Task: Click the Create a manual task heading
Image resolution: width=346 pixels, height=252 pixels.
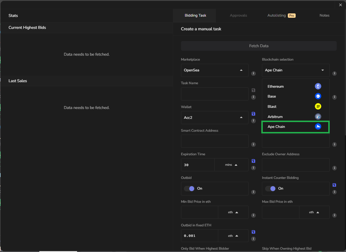Action: pyautogui.click(x=201, y=29)
